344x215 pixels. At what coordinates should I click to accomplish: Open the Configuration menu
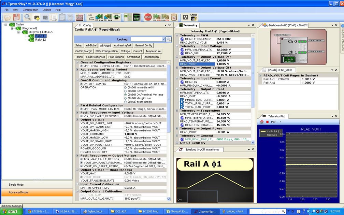coord(30,10)
